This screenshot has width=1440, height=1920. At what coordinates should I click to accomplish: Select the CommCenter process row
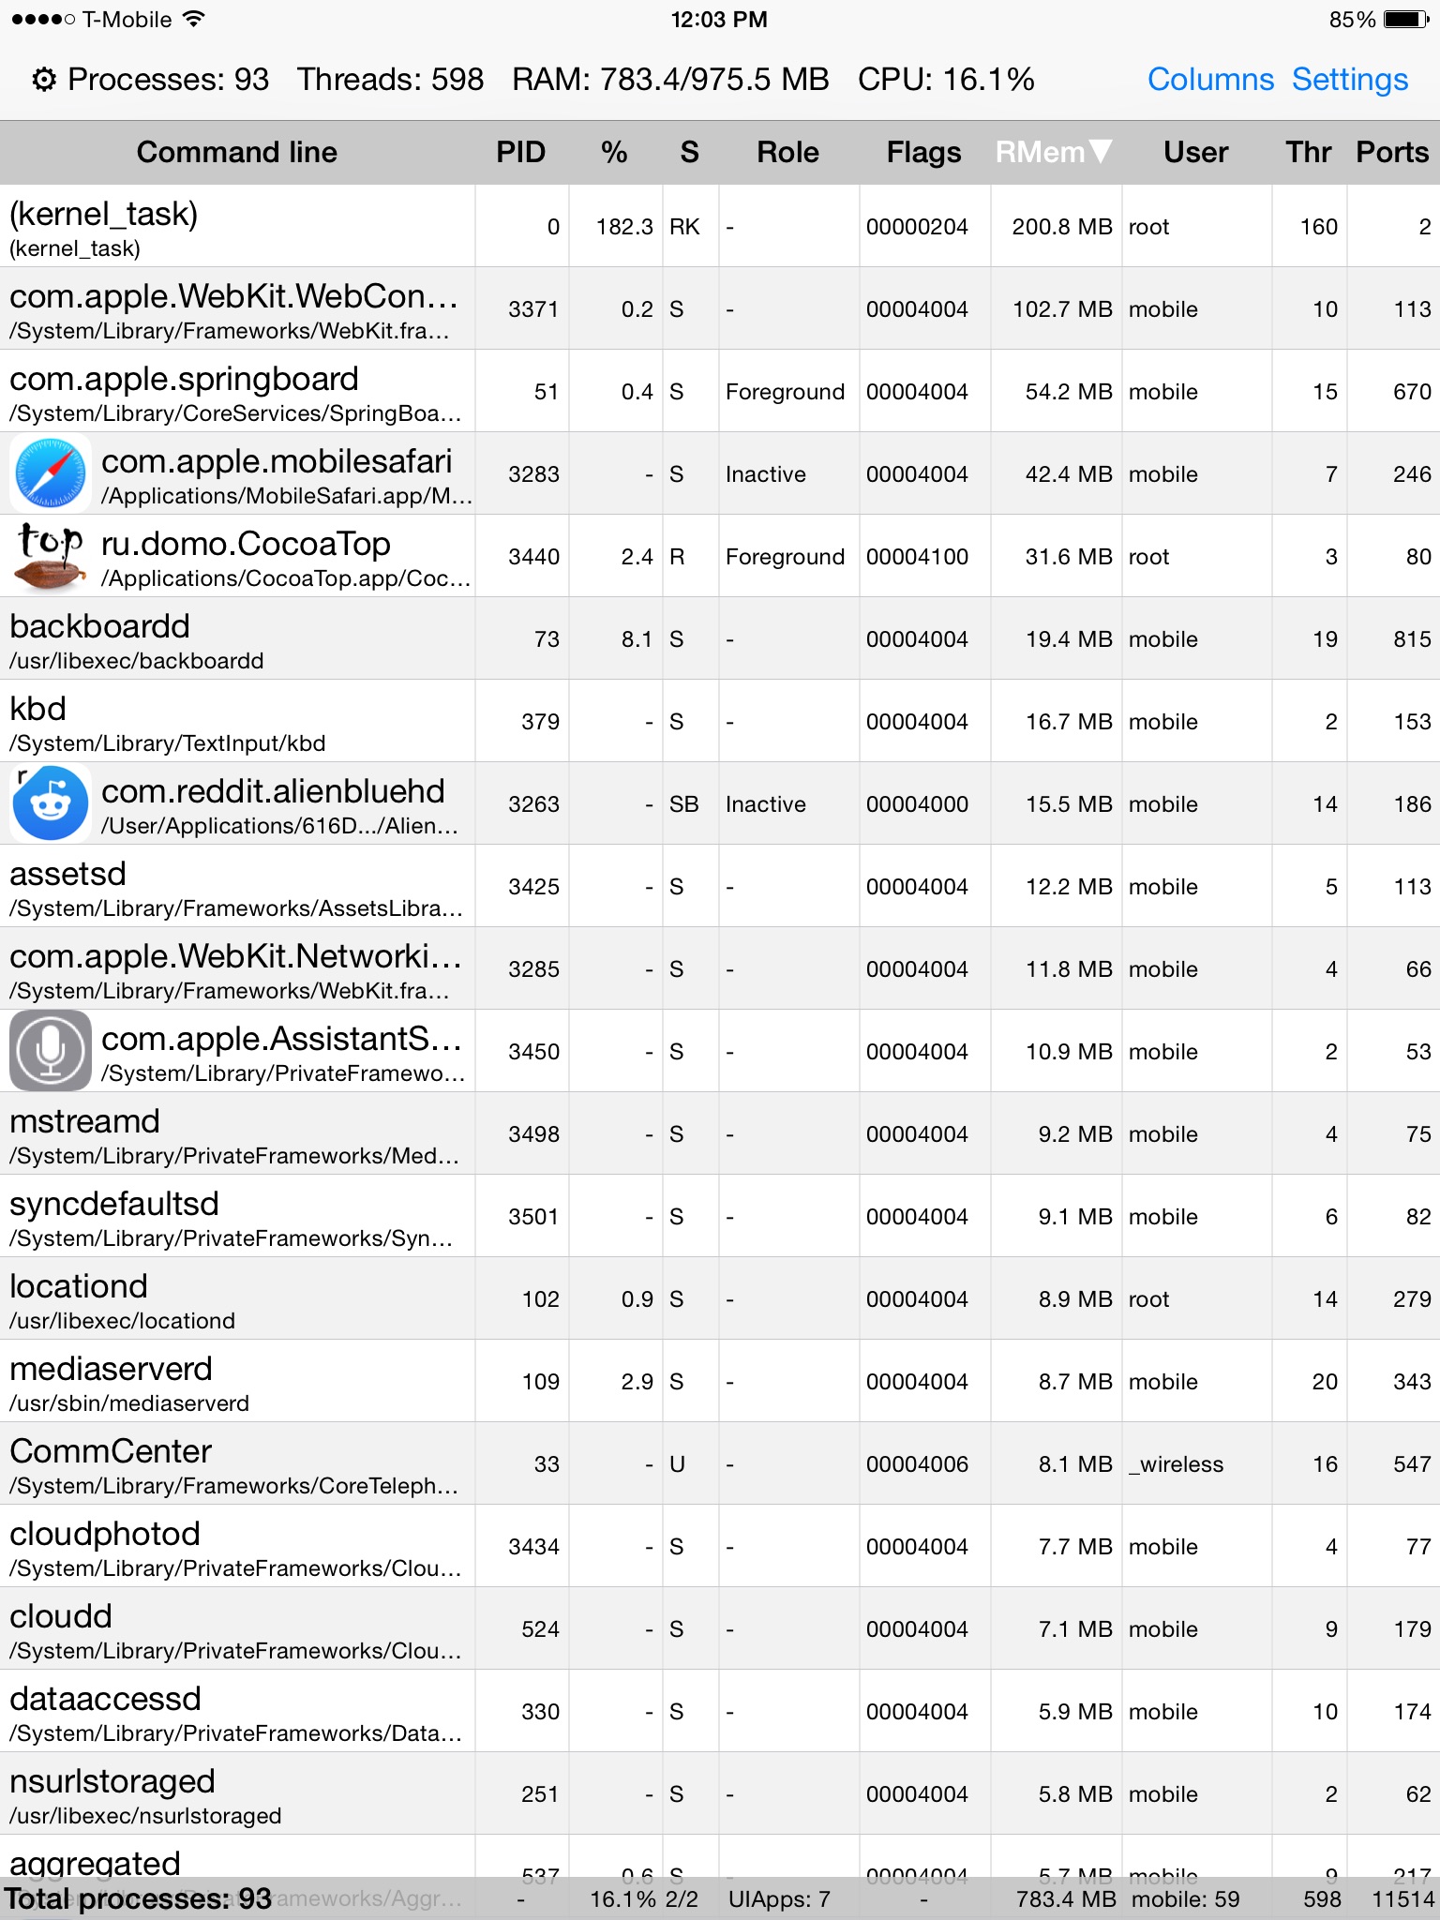(238, 1463)
